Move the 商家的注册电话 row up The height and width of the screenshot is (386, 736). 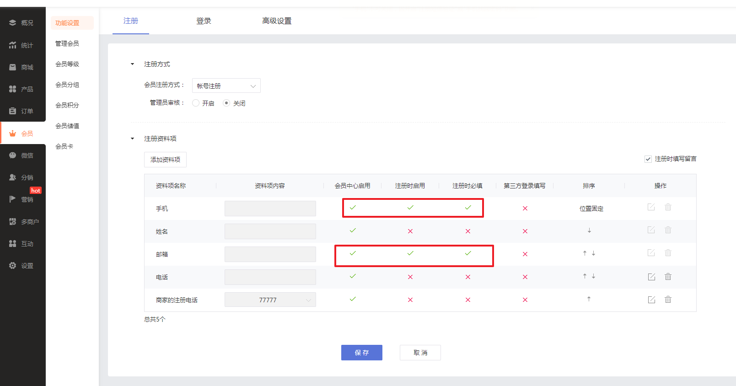pyautogui.click(x=589, y=299)
